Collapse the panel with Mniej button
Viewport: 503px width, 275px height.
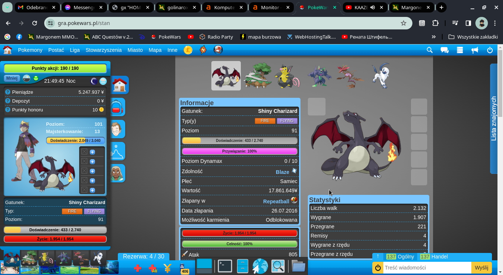pyautogui.click(x=12, y=78)
